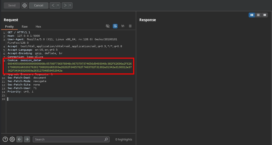Switch to the Raw request tab
272x145 pixels.
pos(25,27)
